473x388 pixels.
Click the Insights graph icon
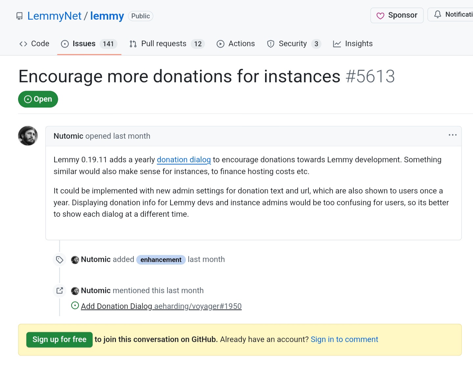coord(337,44)
